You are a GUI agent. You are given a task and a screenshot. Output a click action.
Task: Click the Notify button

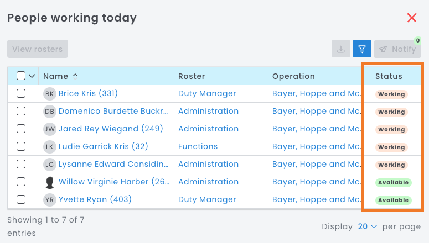(397, 49)
